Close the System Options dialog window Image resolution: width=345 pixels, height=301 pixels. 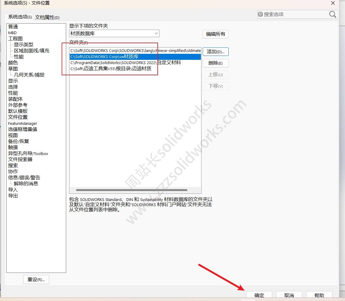pyautogui.click(x=333, y=3)
